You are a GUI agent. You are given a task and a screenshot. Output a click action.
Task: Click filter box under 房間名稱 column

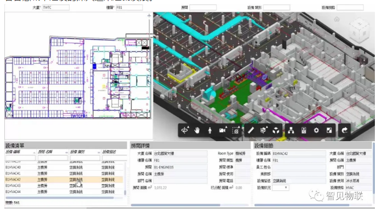[53, 157]
